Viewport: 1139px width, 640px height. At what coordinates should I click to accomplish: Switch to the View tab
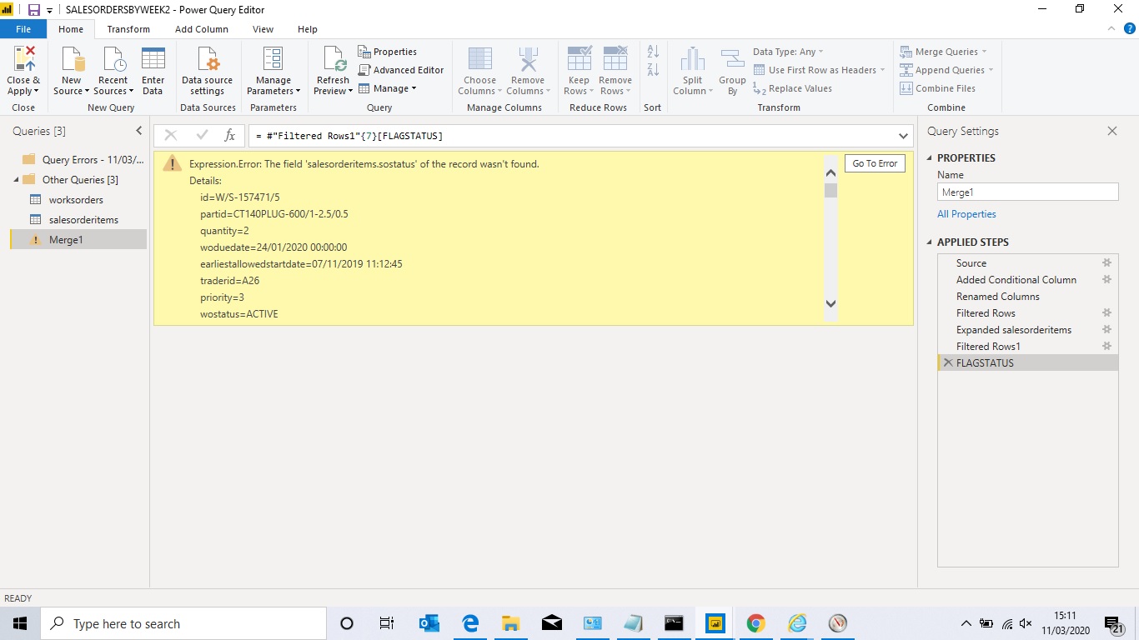tap(263, 29)
